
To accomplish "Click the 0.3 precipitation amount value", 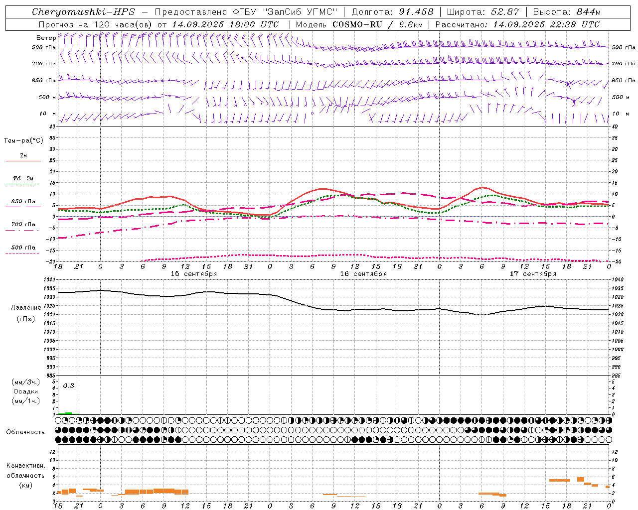I will pyautogui.click(x=68, y=386).
